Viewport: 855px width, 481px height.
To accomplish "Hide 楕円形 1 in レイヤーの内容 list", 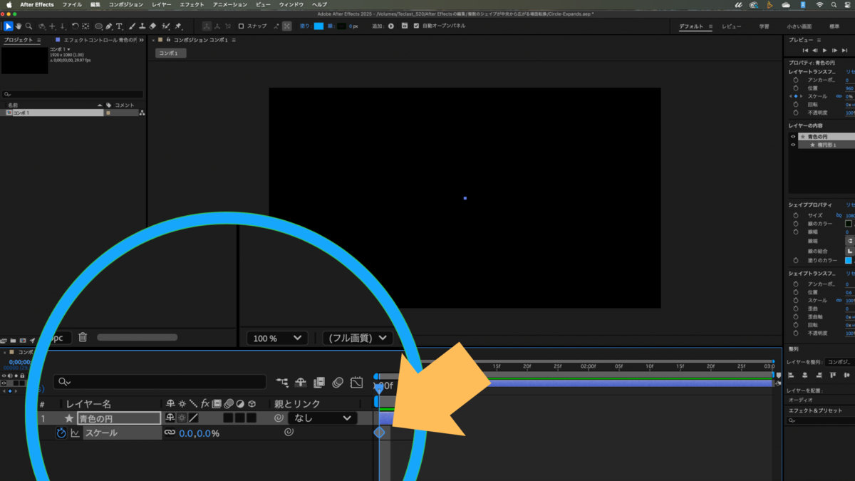I will click(x=793, y=145).
